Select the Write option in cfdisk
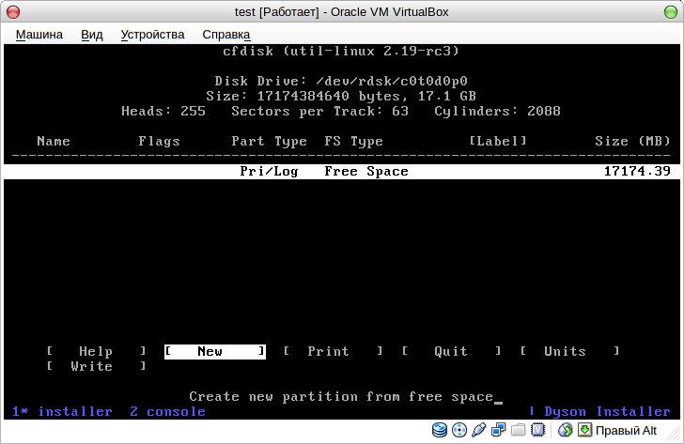The height and width of the screenshot is (444, 684). (96, 366)
